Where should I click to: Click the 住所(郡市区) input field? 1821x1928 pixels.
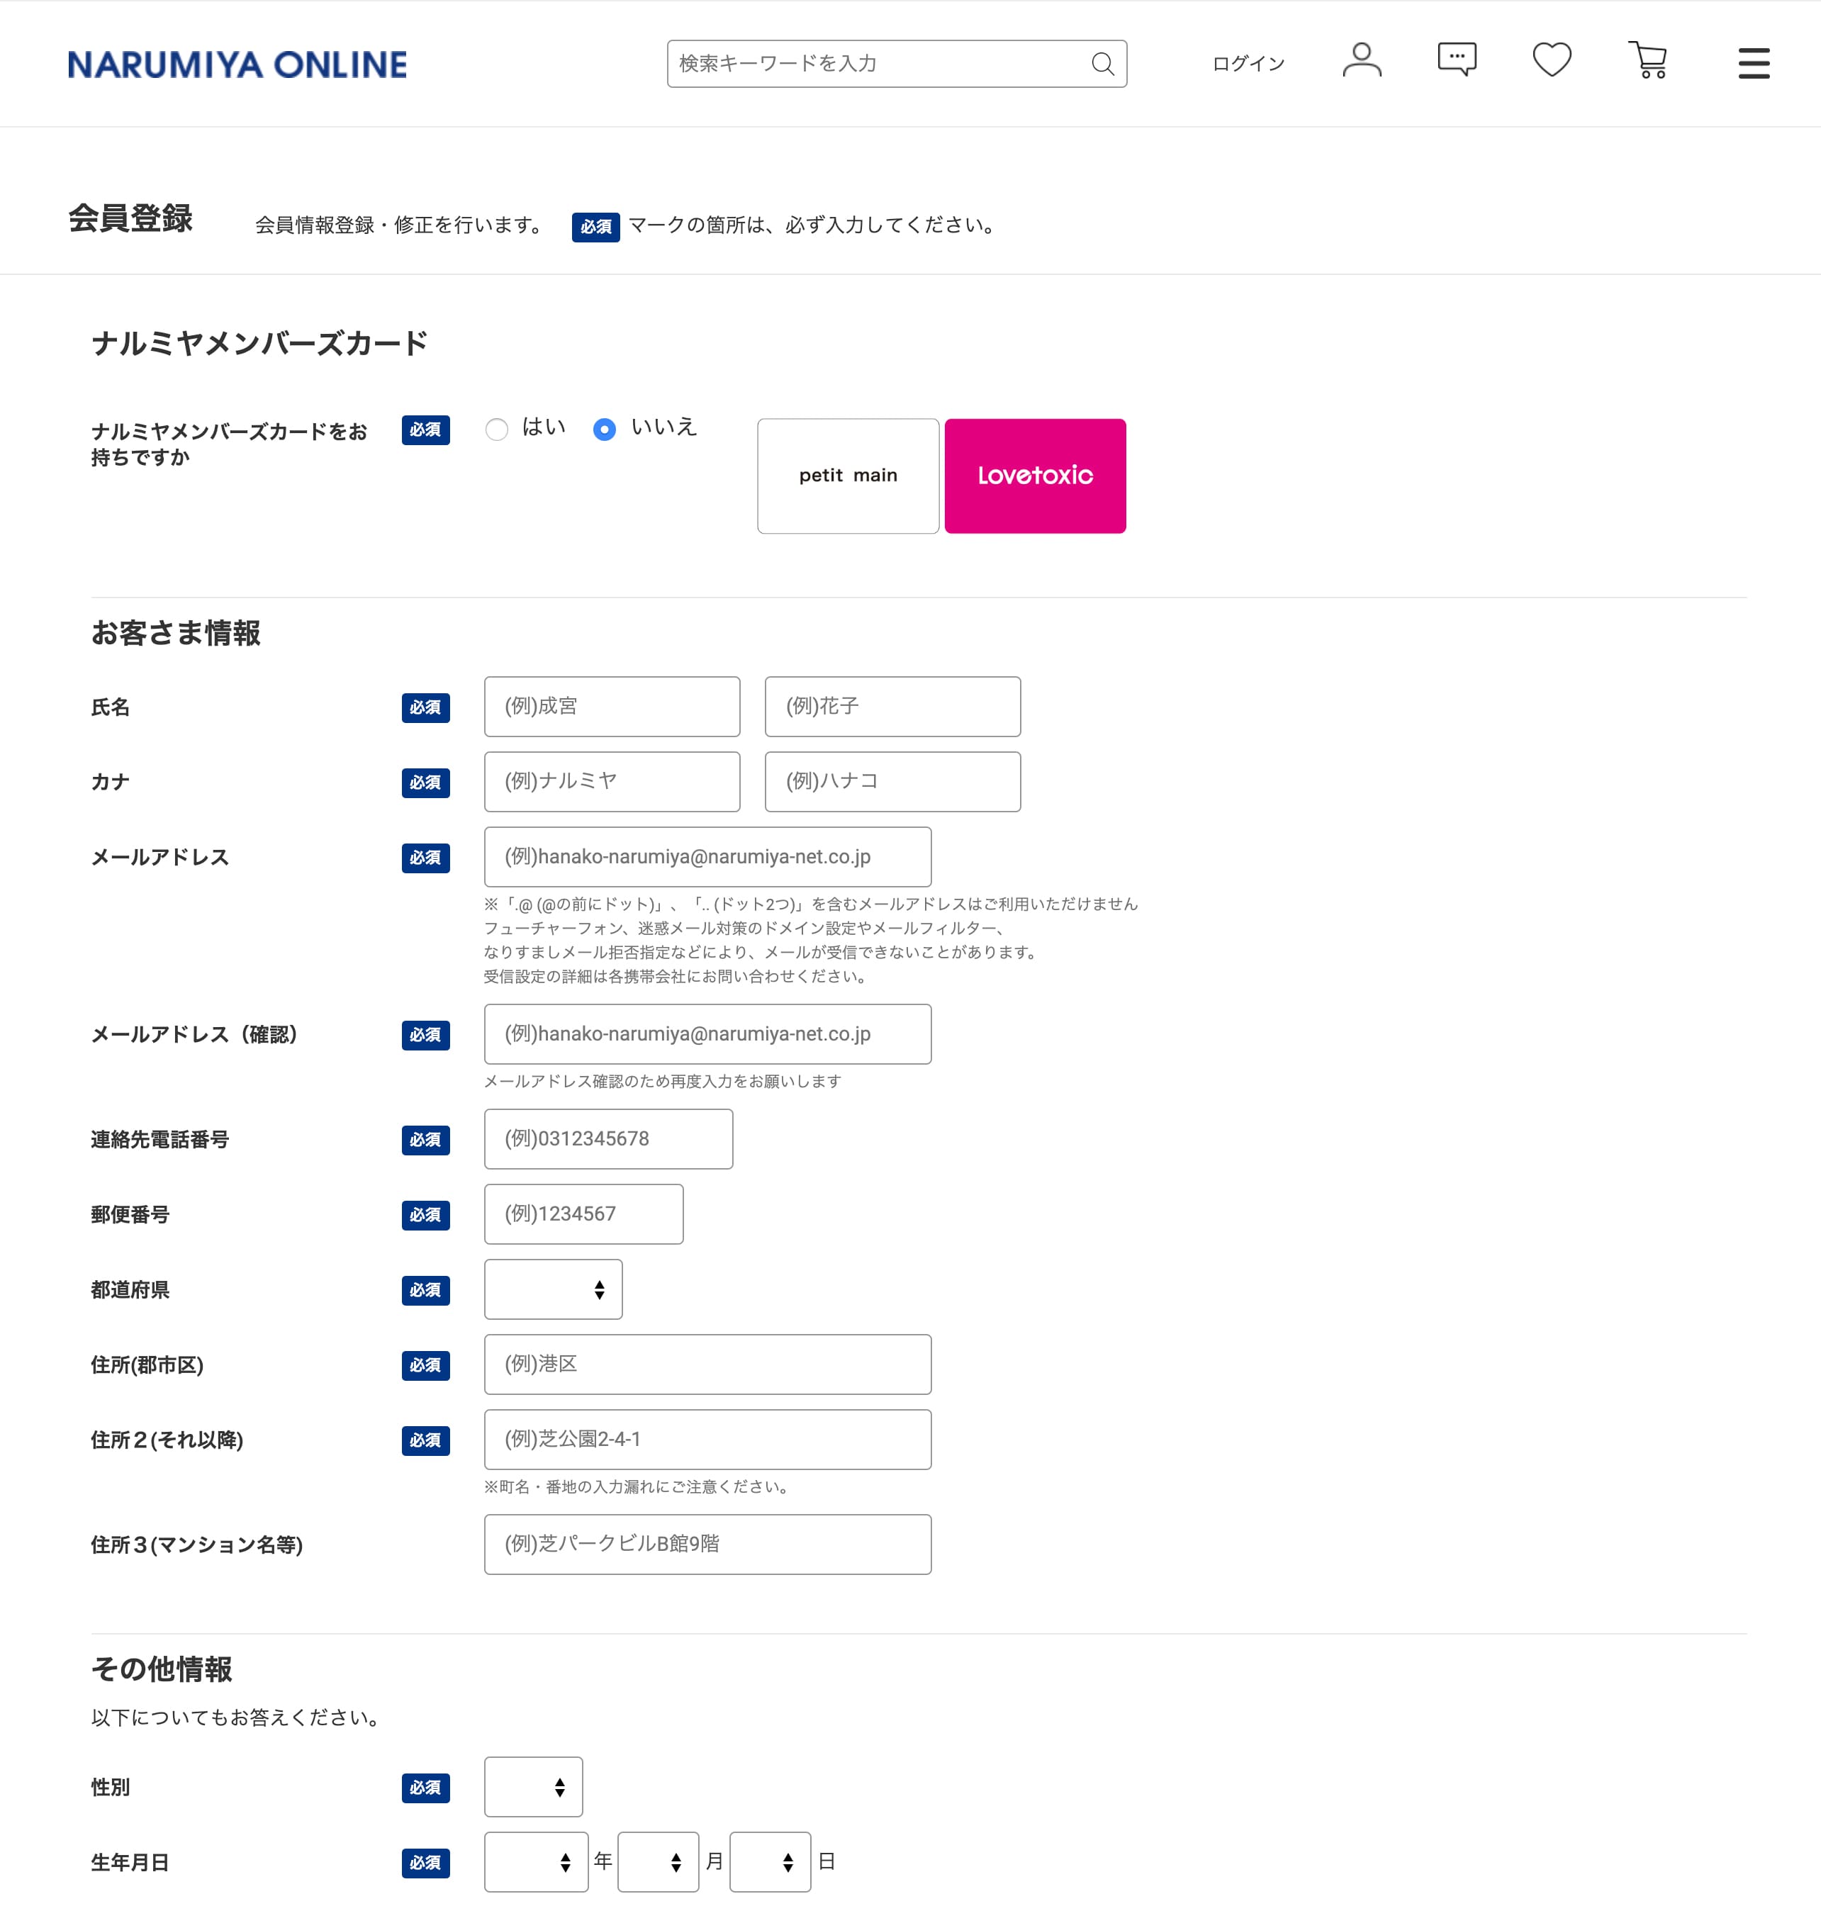707,1364
